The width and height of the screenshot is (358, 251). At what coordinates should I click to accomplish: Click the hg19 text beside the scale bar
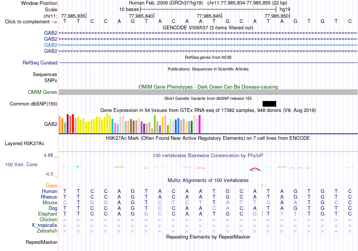tap(285, 9)
